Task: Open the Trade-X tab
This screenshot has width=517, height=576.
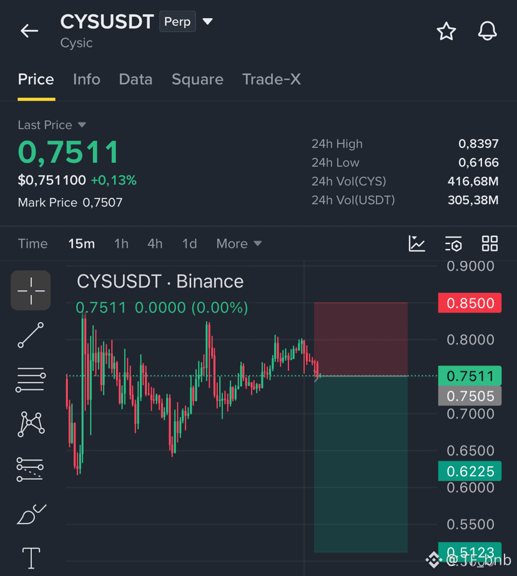Action: 272,79
